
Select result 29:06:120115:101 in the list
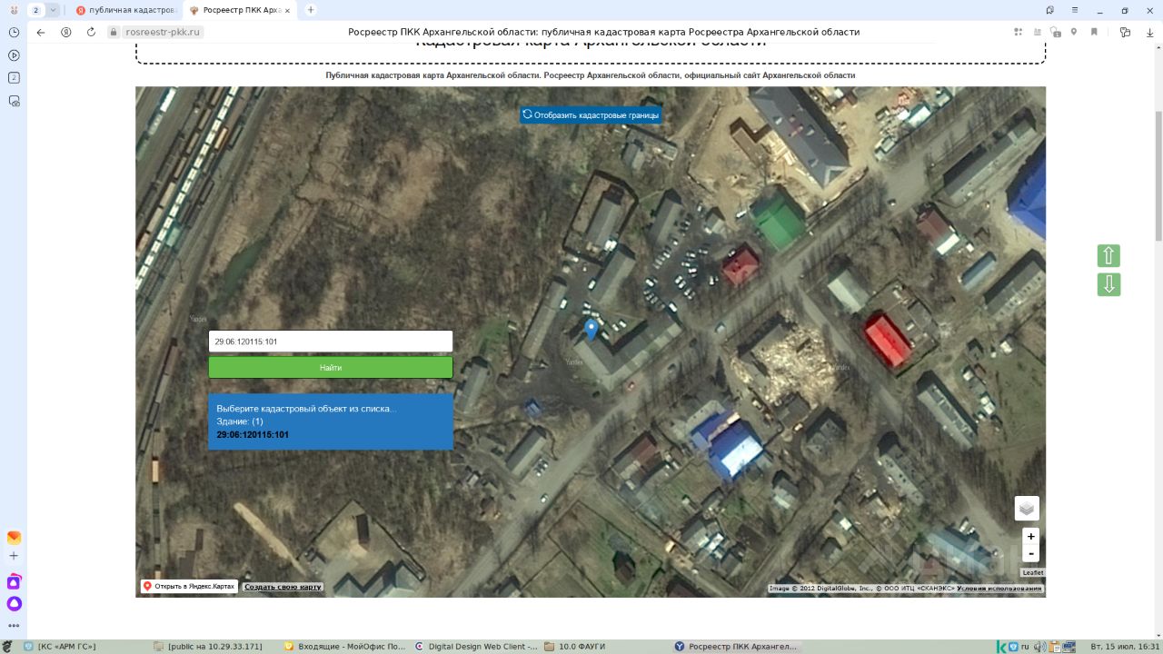click(x=253, y=435)
